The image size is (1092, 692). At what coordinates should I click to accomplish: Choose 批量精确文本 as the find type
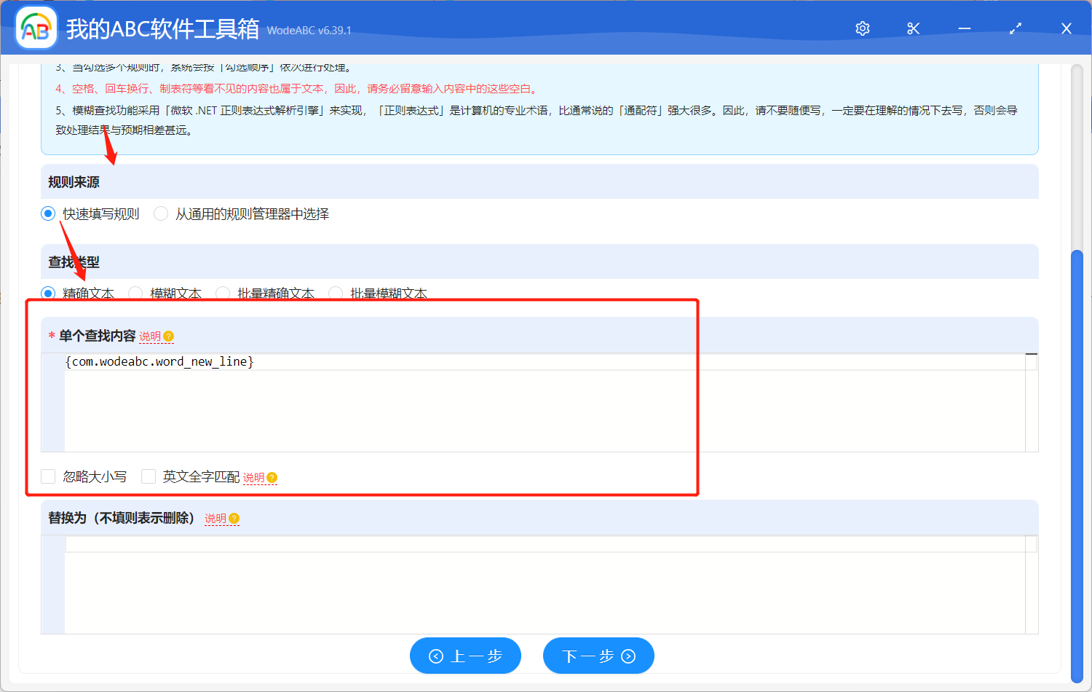coord(222,293)
